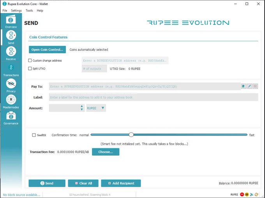Open the Overview page in the sidebar
This screenshot has width=265, height=198.
pyautogui.click(x=11, y=21)
